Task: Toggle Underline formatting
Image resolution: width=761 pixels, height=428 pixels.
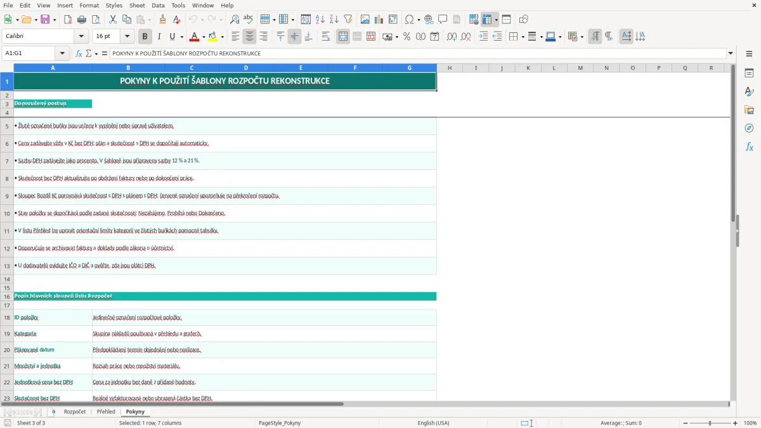Action: [172, 37]
